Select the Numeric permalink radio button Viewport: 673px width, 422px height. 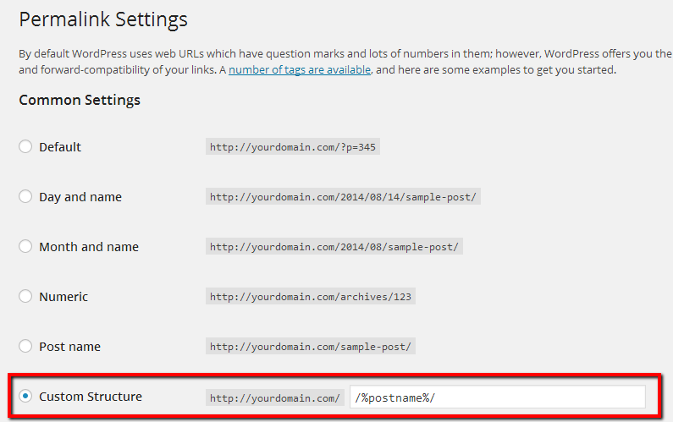tap(25, 296)
